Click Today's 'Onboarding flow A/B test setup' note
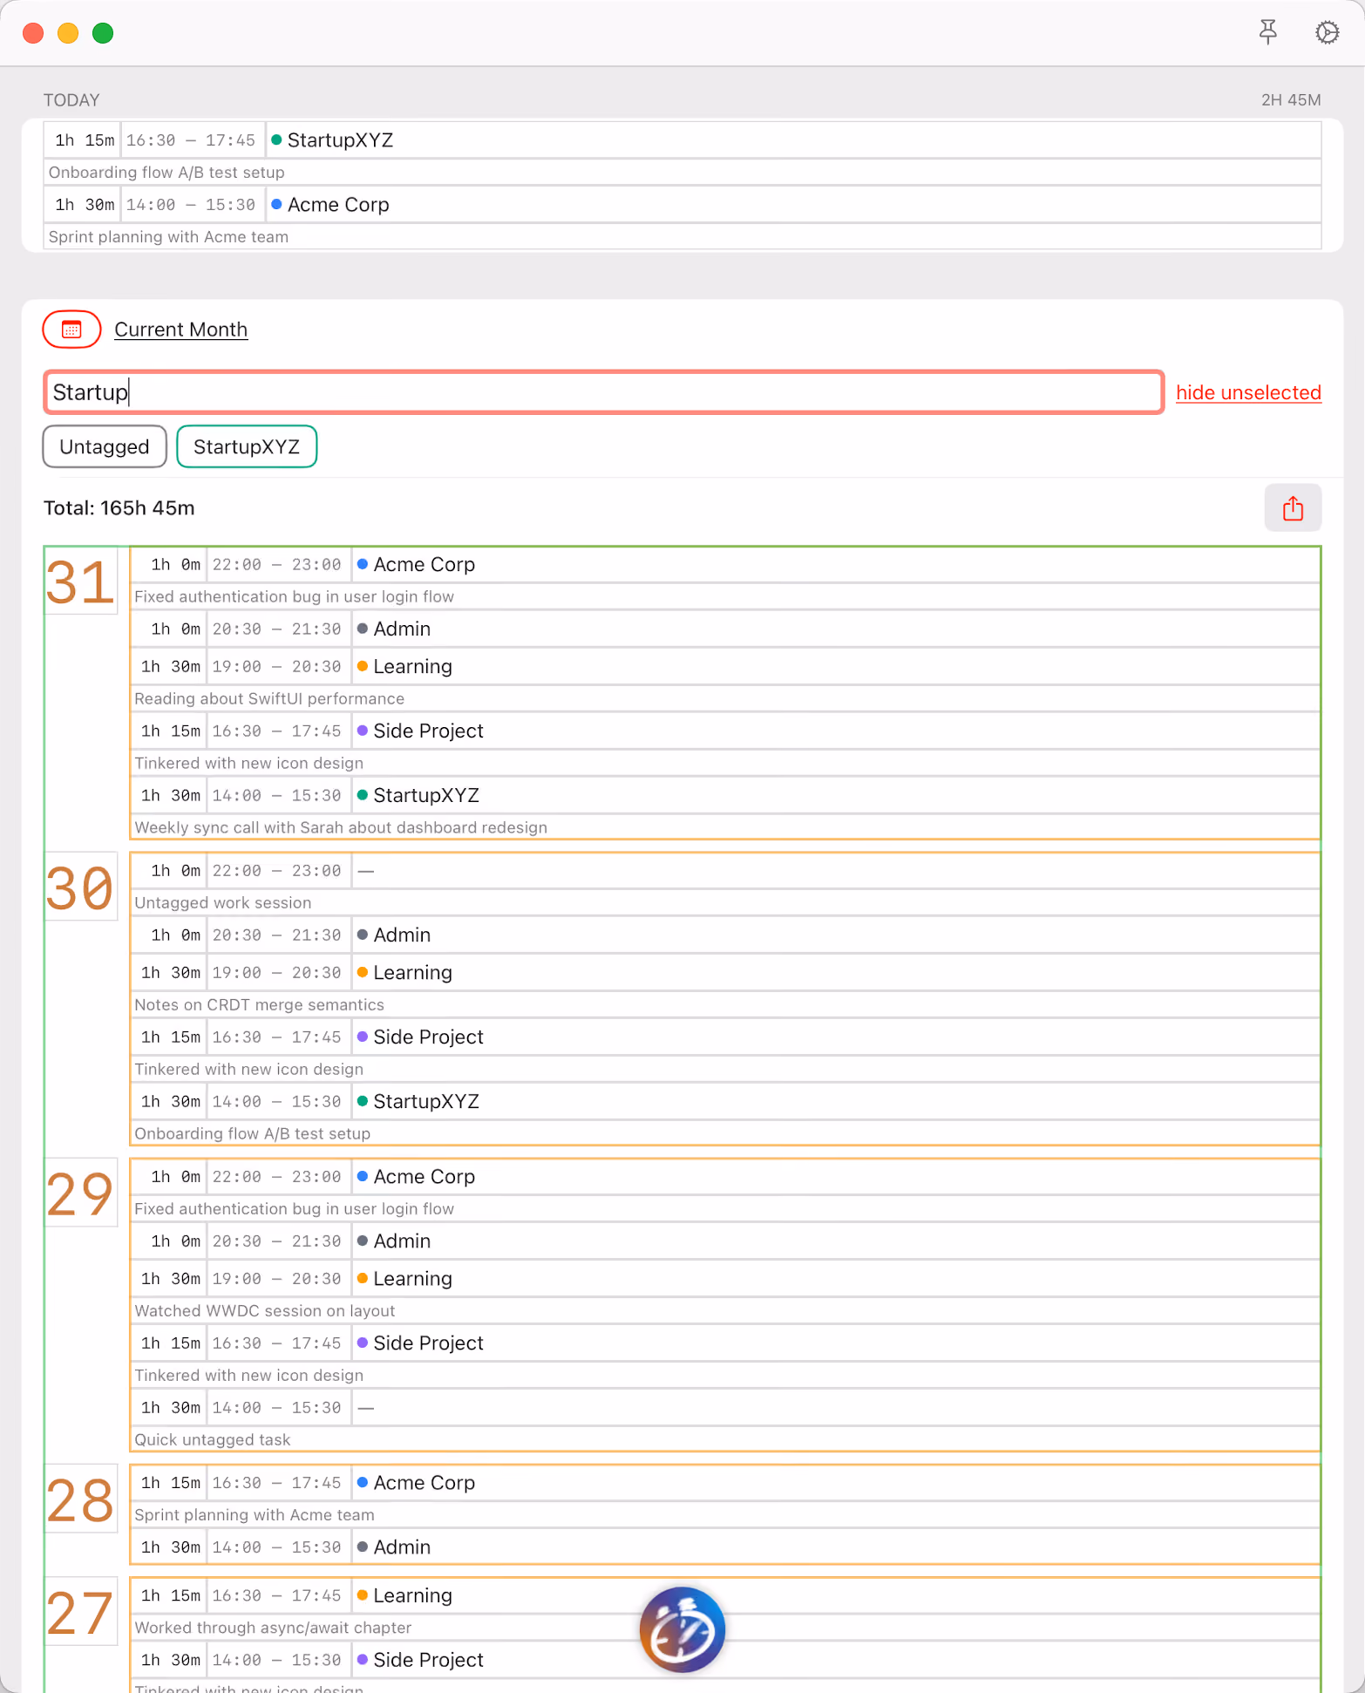 point(166,173)
